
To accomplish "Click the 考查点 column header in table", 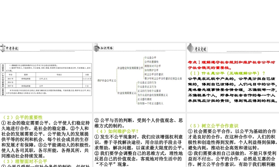I will click(59, 75).
